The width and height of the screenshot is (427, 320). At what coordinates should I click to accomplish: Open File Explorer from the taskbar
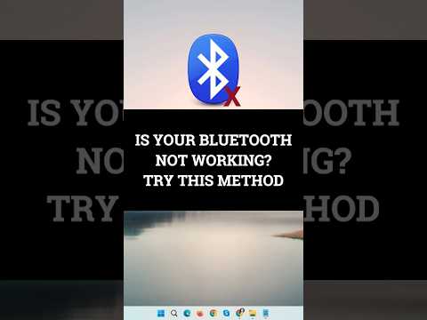pos(253,313)
